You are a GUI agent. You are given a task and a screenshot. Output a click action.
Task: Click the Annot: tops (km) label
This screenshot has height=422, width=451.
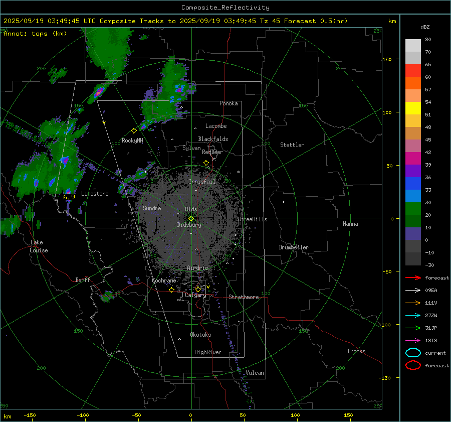(x=28, y=34)
